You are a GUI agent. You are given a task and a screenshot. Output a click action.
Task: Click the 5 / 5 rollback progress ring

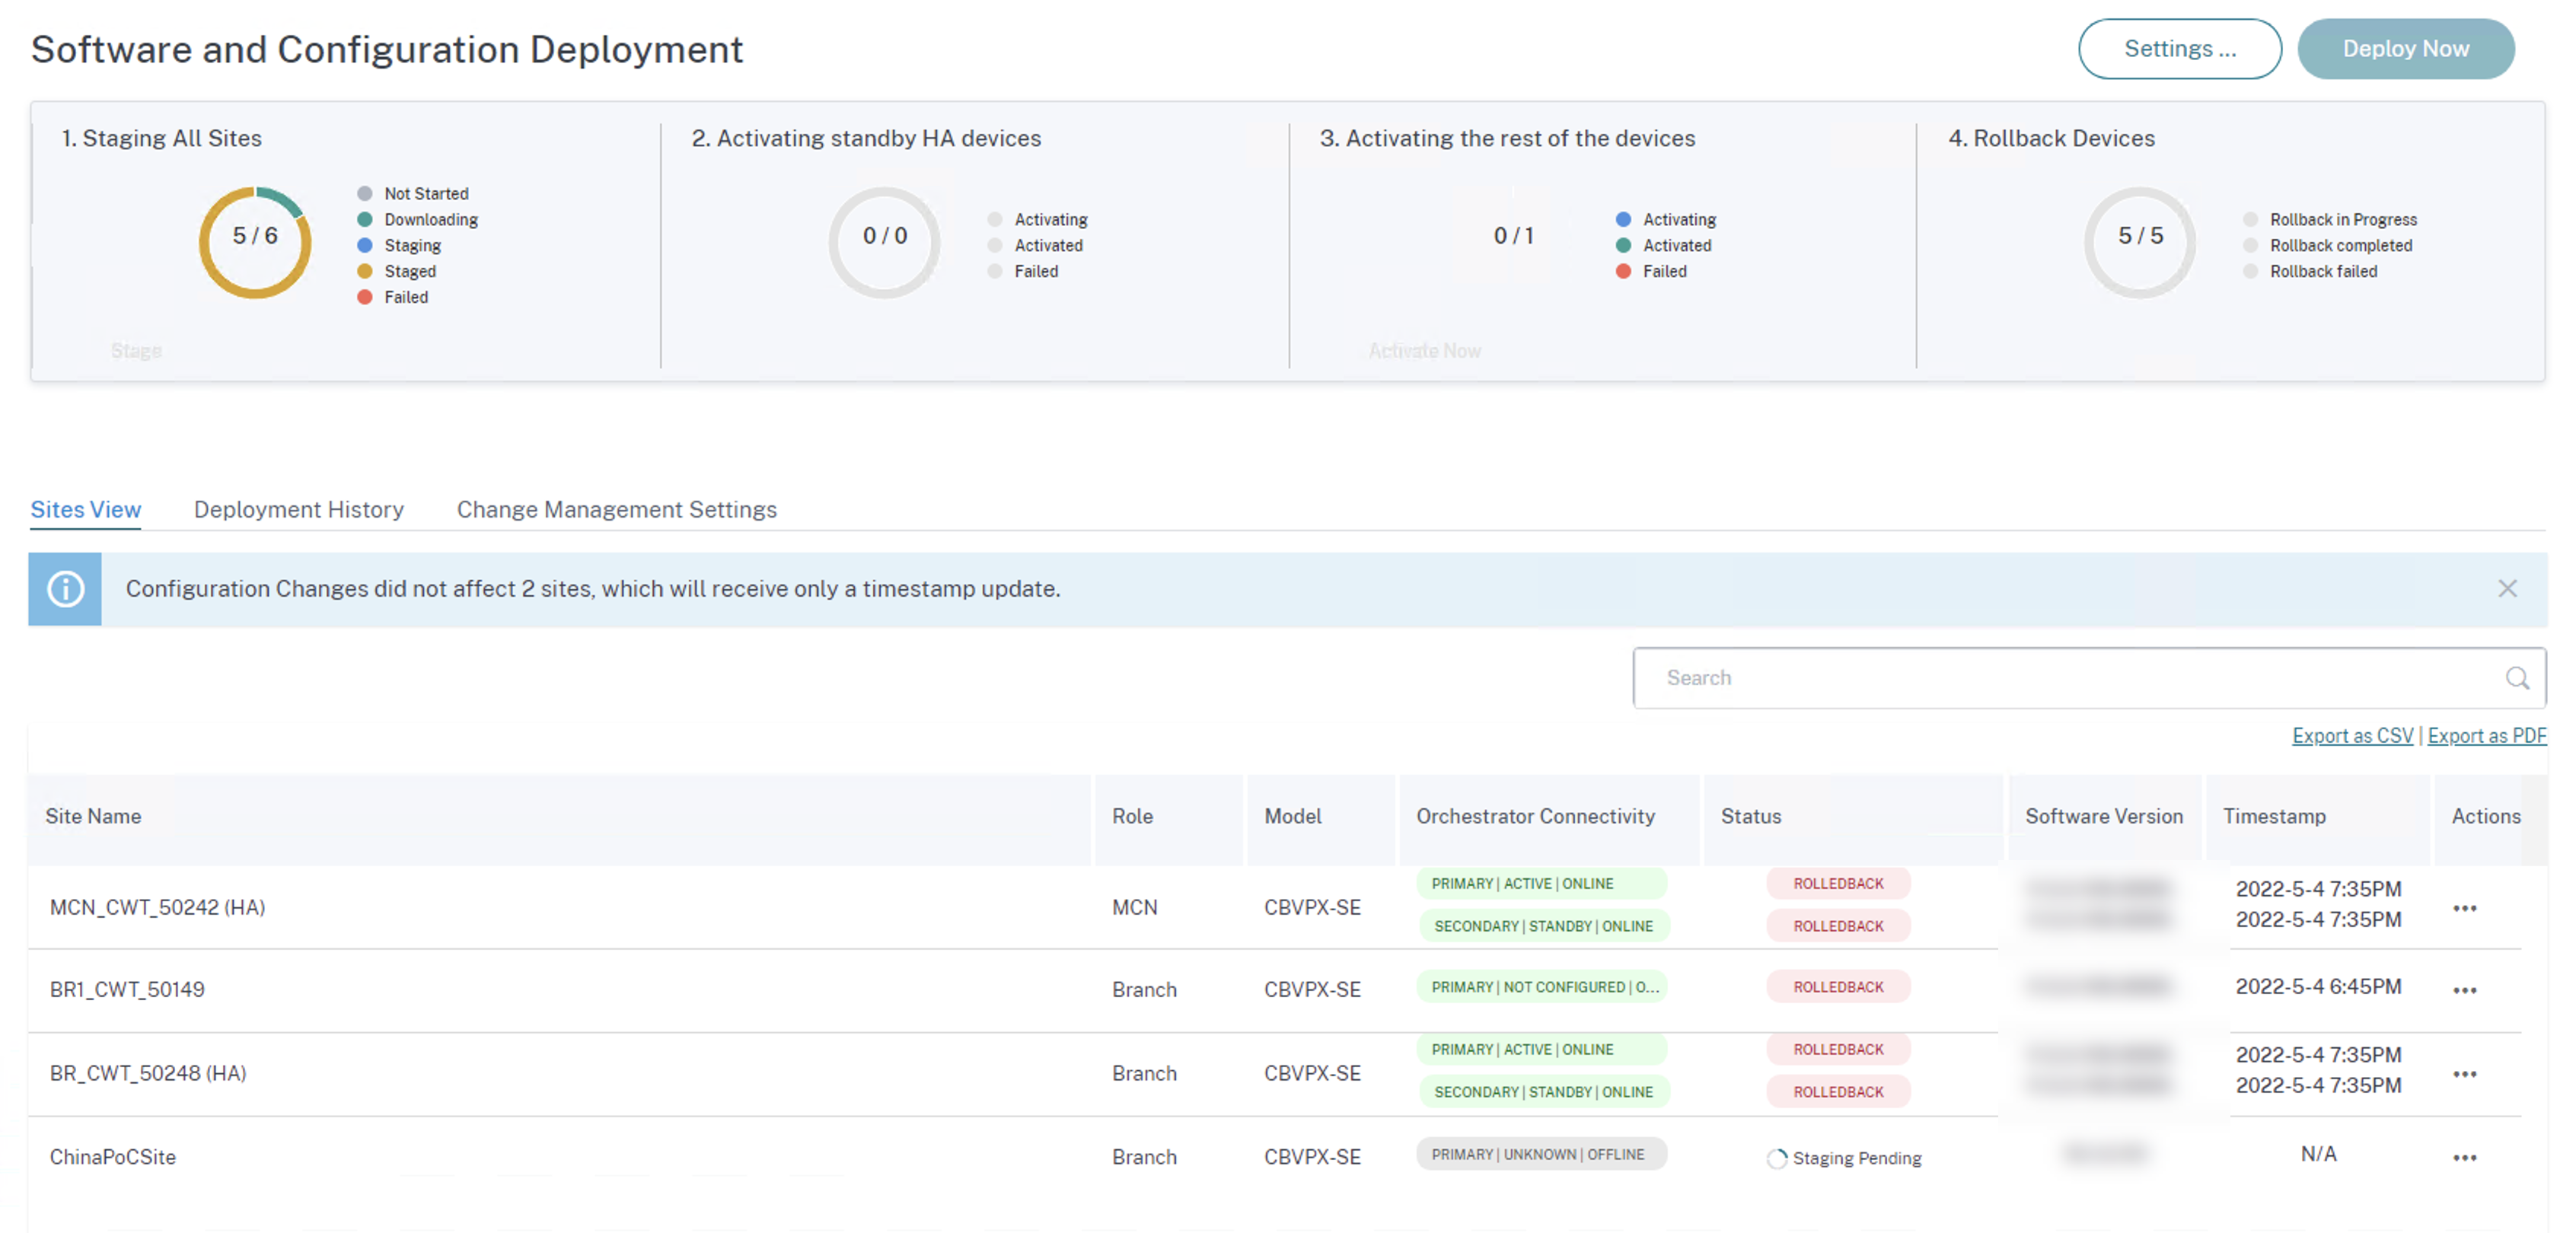(2140, 241)
